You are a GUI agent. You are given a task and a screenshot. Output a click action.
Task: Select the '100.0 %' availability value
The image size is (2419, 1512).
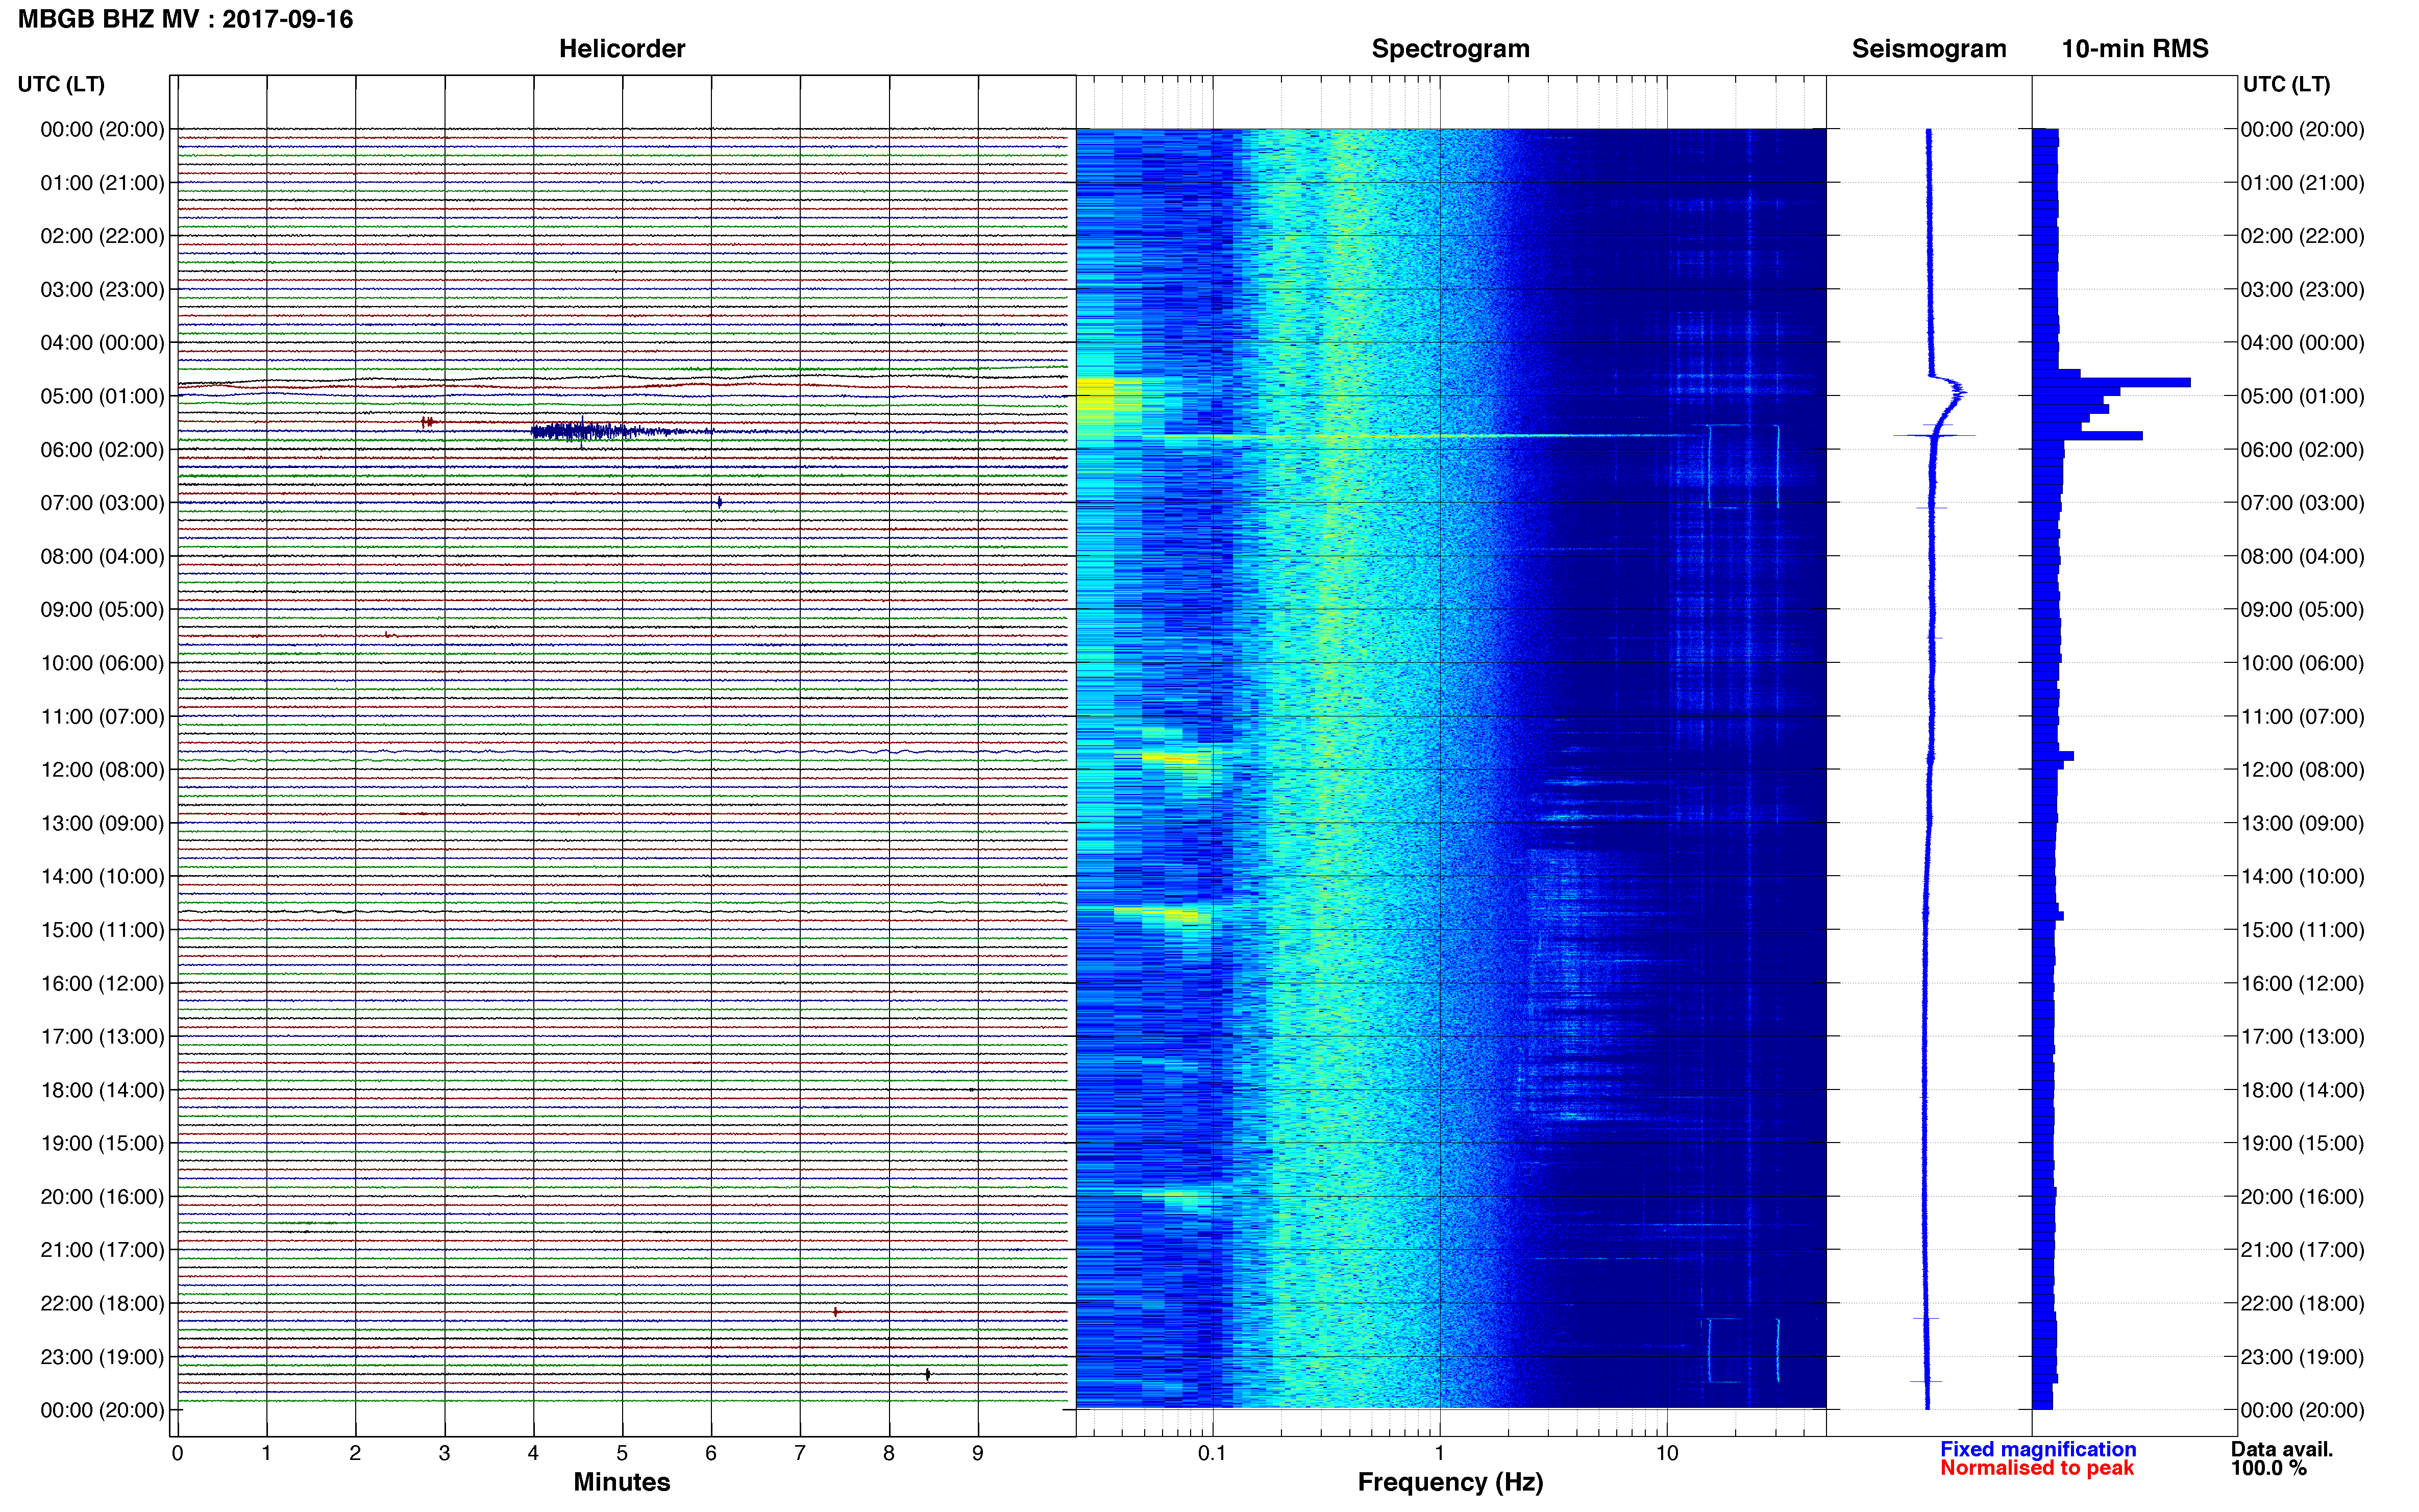pyautogui.click(x=2269, y=1468)
